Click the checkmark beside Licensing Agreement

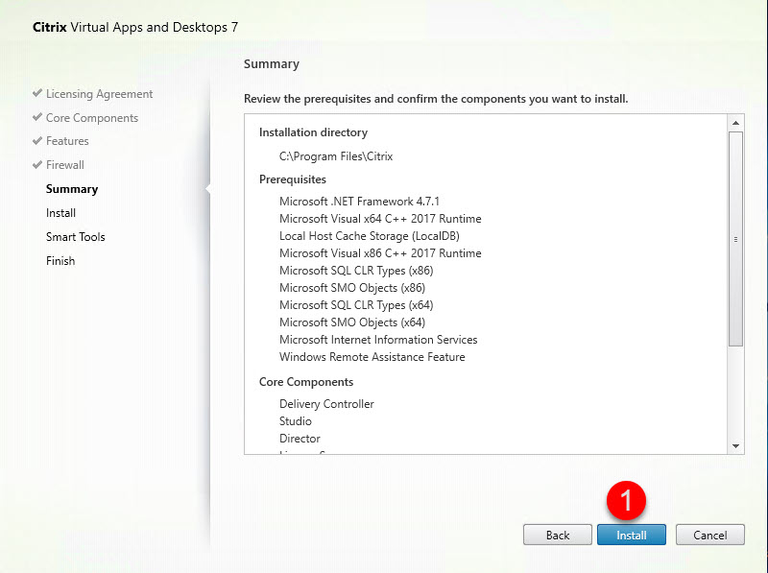[x=36, y=94]
